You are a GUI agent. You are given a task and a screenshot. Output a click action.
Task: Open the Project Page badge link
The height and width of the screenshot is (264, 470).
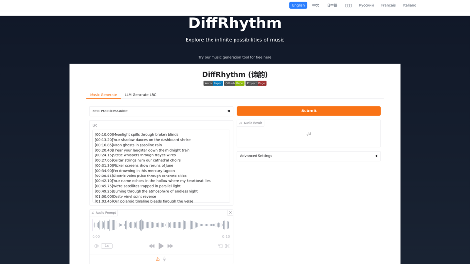[256, 83]
